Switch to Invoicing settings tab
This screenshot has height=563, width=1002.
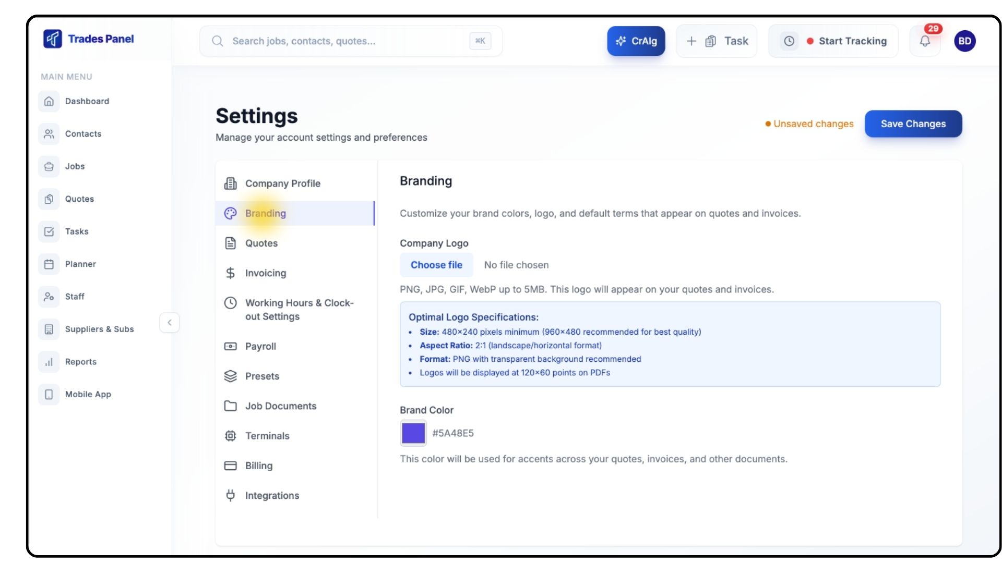coord(265,273)
